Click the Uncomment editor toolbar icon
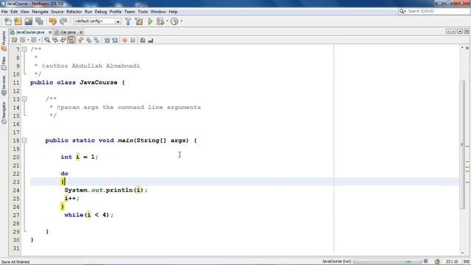 [150, 40]
